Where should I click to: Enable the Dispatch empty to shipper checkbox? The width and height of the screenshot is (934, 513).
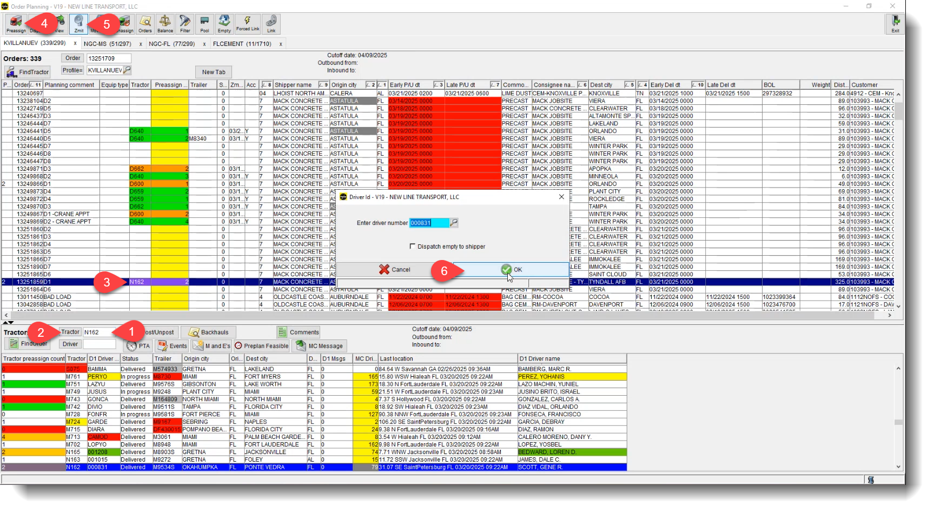[x=412, y=246]
